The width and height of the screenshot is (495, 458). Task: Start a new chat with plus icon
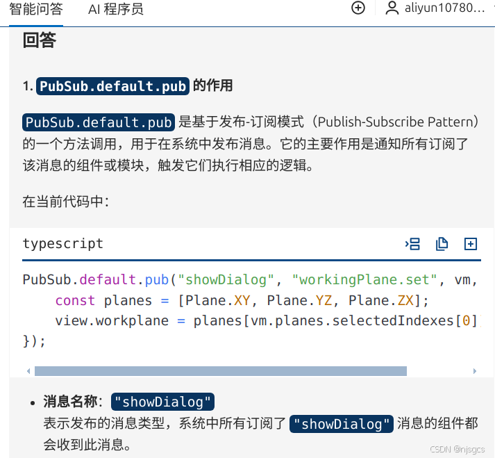pyautogui.click(x=358, y=8)
